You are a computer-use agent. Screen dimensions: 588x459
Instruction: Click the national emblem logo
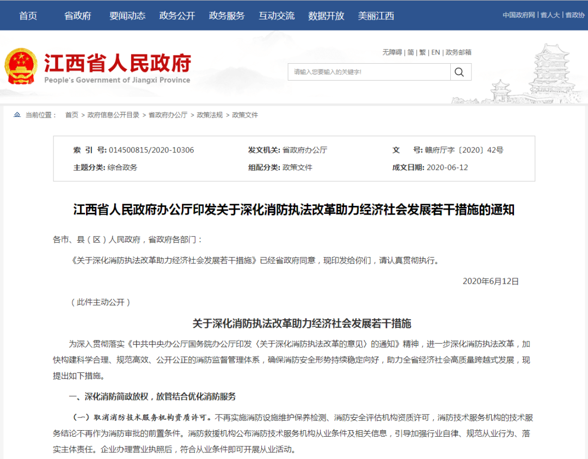21,66
